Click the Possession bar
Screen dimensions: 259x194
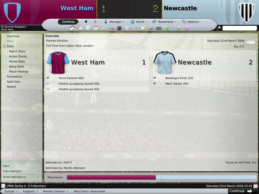click(162, 177)
